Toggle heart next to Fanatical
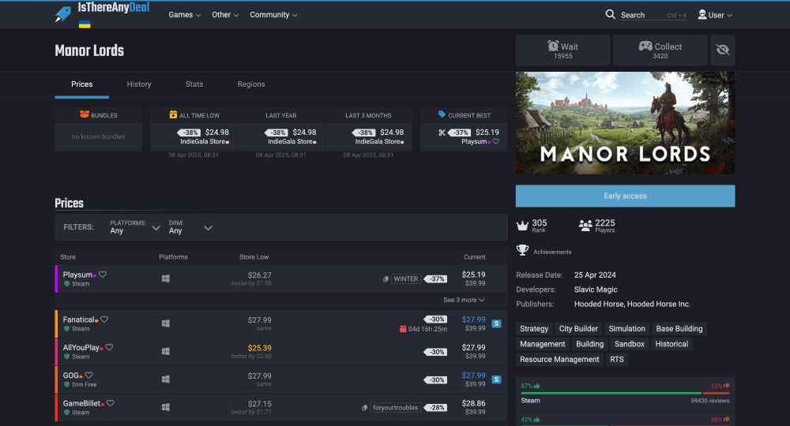 (x=104, y=319)
